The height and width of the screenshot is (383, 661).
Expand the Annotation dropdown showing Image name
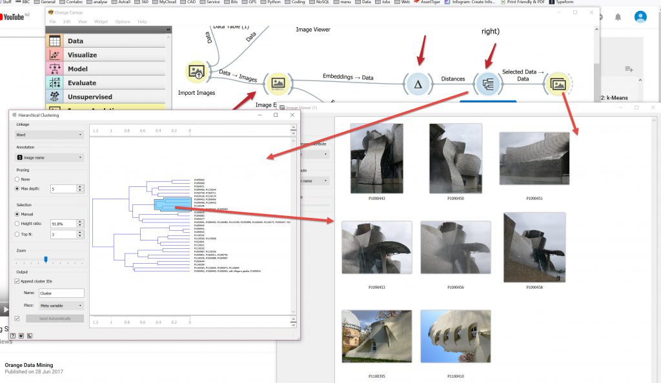tap(50, 157)
